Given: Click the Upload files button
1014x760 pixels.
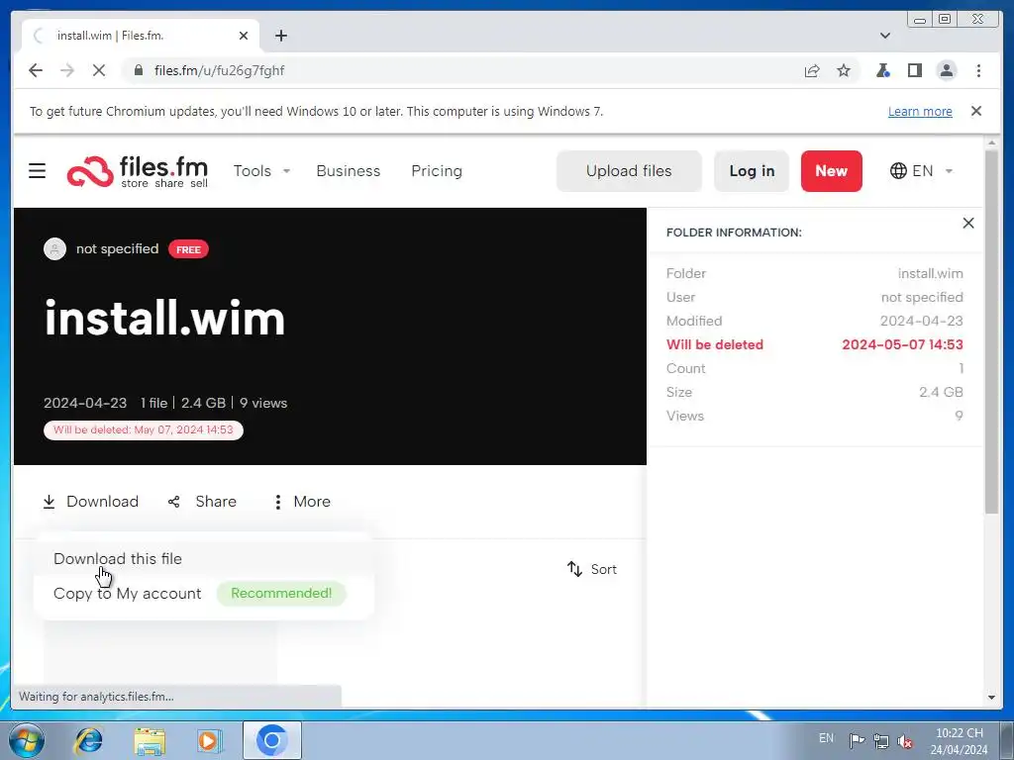Looking at the screenshot, I should coord(629,170).
